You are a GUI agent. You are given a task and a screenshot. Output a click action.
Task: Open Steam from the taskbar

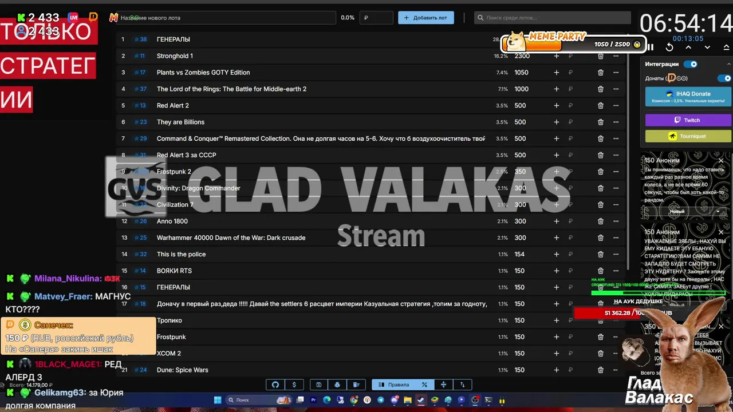pyautogui.click(x=421, y=400)
